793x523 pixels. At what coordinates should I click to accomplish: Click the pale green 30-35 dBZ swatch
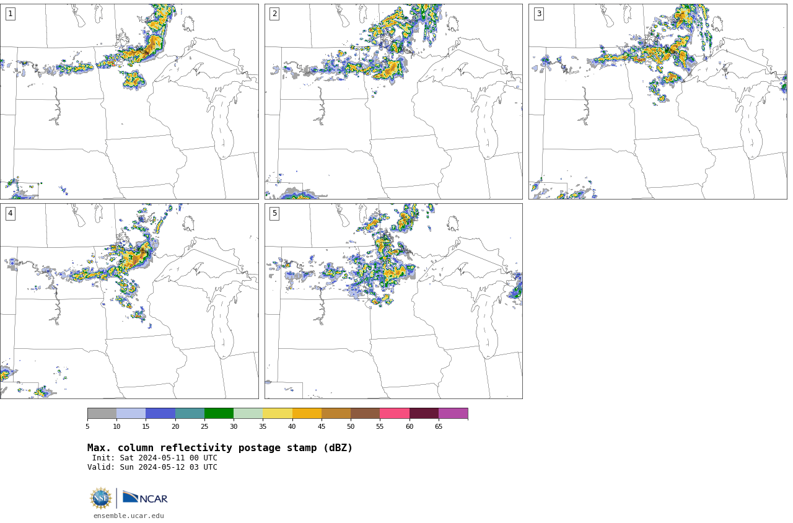pyautogui.click(x=248, y=413)
